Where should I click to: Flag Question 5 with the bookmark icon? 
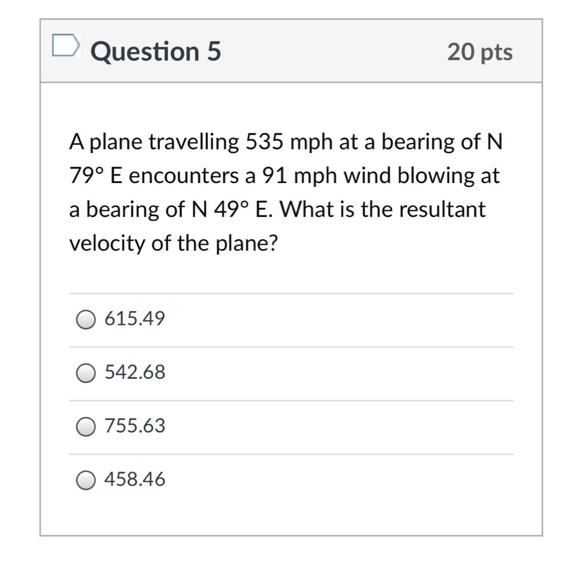(65, 45)
